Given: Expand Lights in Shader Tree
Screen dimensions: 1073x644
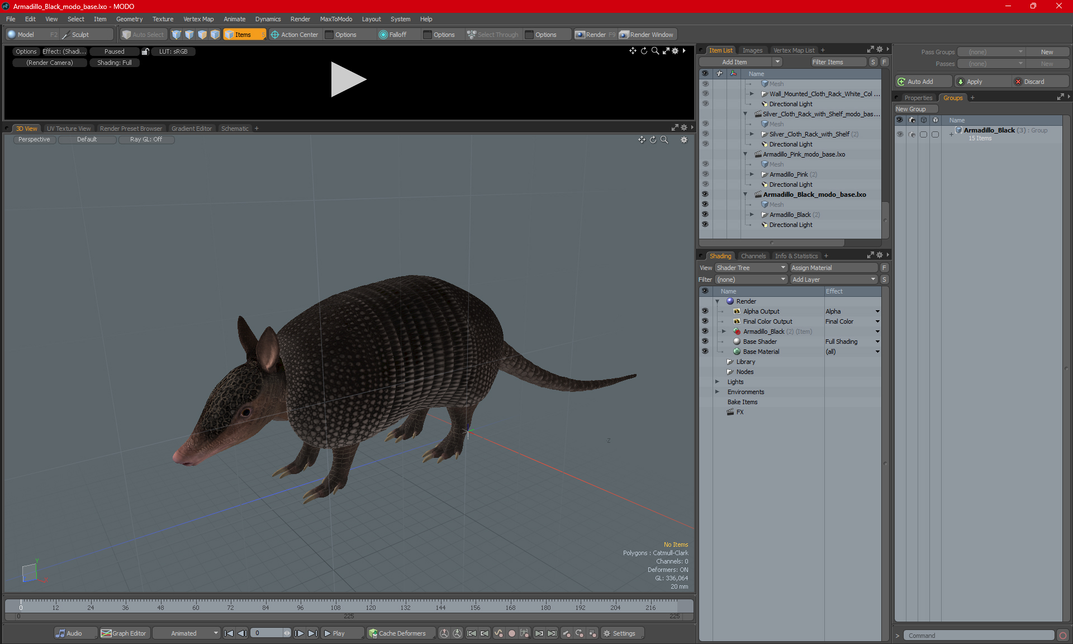Looking at the screenshot, I should click(x=717, y=382).
